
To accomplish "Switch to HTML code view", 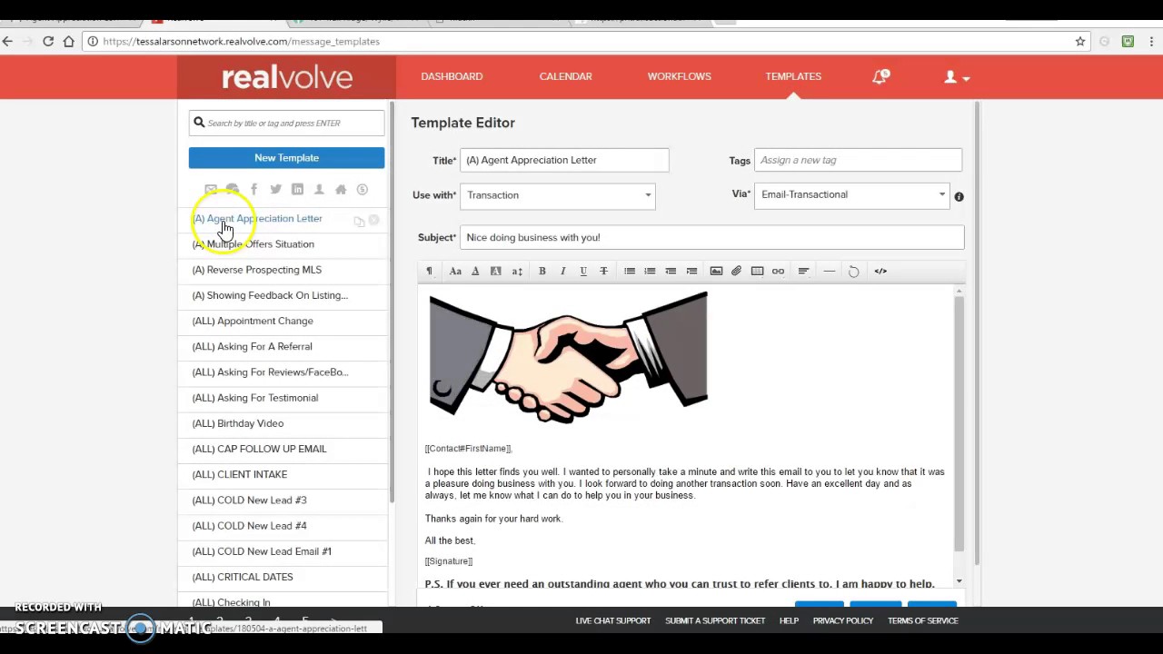I will click(880, 271).
